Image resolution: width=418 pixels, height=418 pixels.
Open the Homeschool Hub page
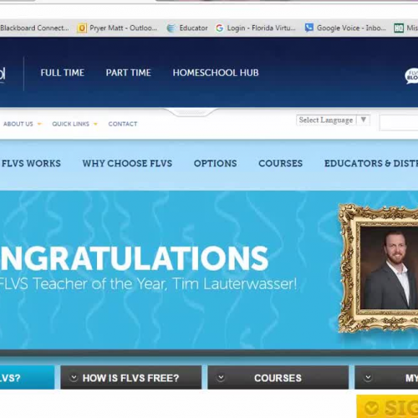[x=216, y=73]
